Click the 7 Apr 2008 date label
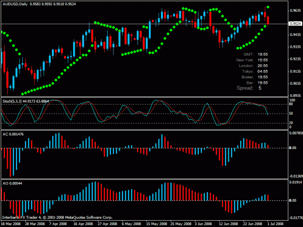This screenshot has width=303, height=227. coord(58,224)
